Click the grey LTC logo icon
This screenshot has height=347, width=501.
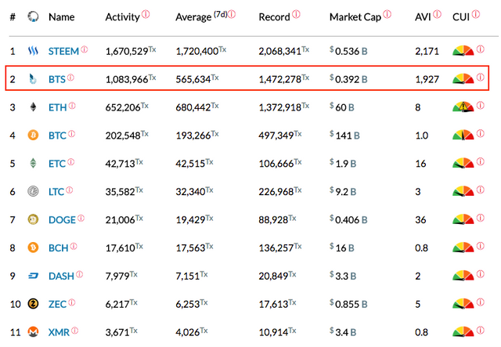click(33, 191)
